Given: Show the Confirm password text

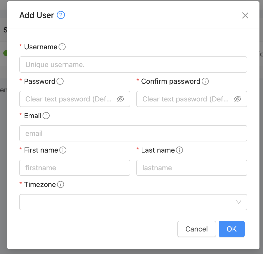Looking at the screenshot, I should pyautogui.click(x=238, y=99).
